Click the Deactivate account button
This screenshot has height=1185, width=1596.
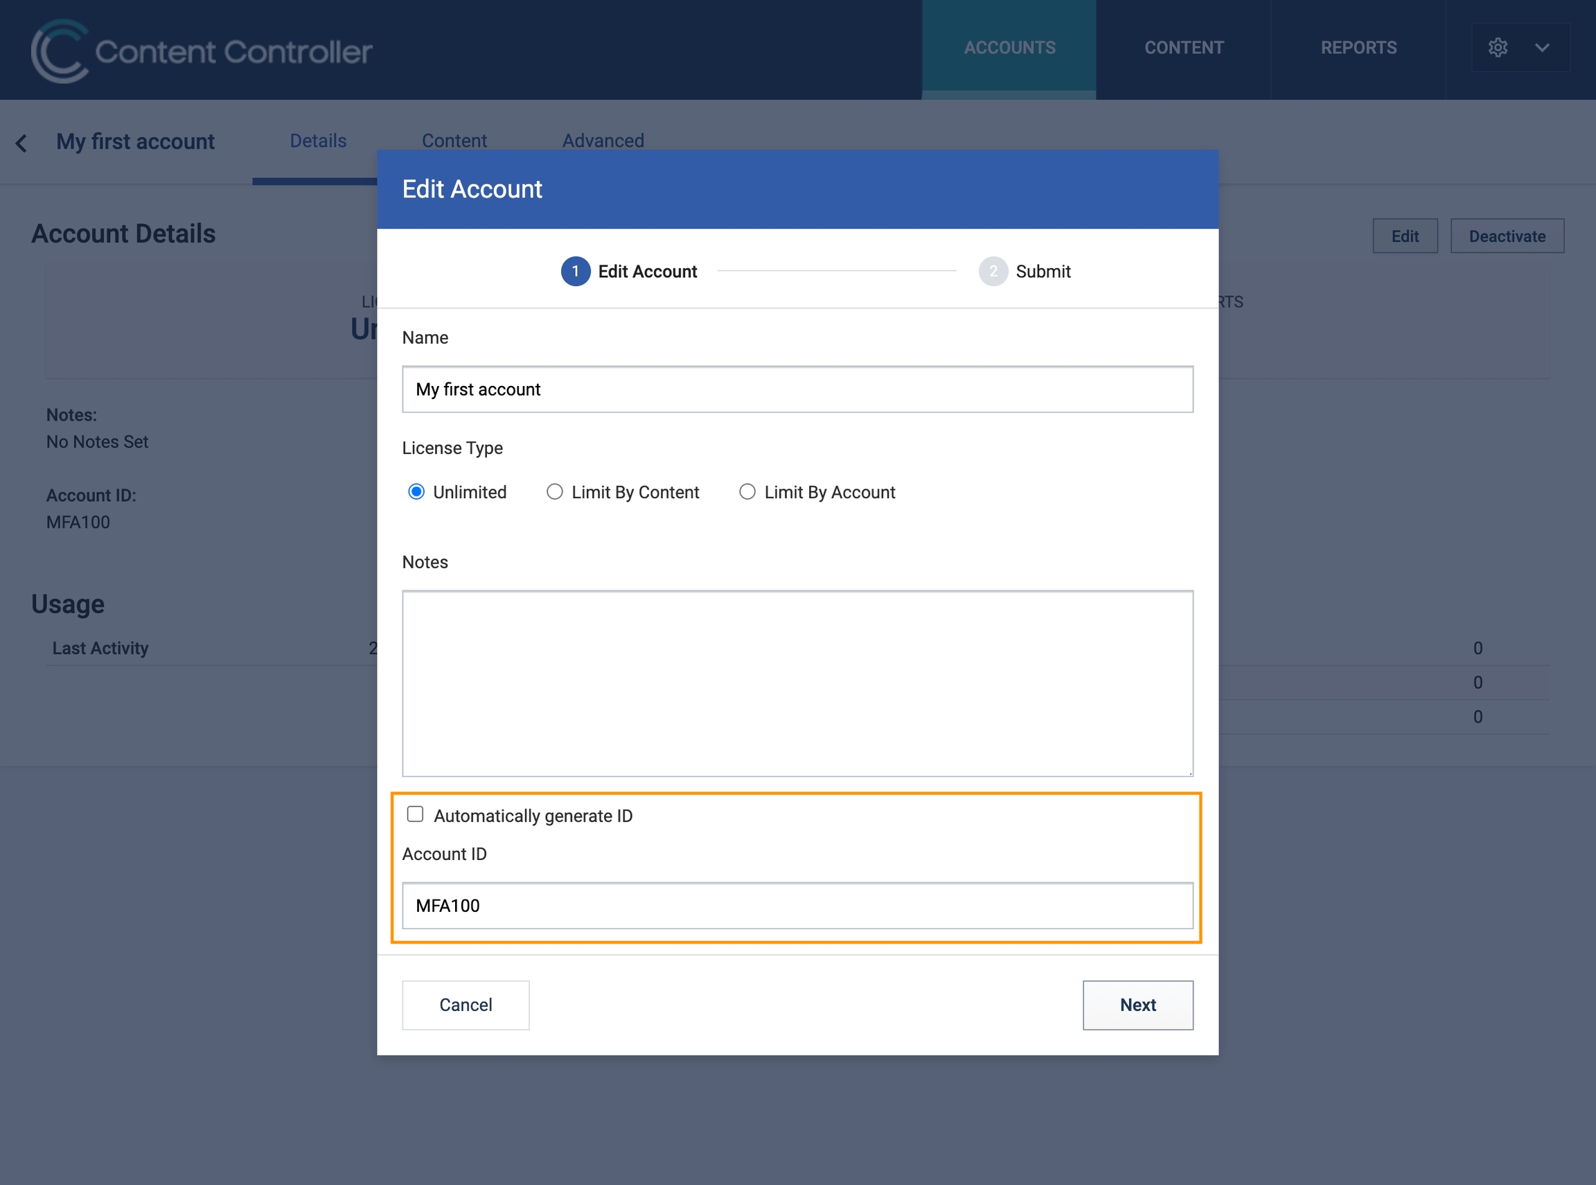pyautogui.click(x=1507, y=236)
